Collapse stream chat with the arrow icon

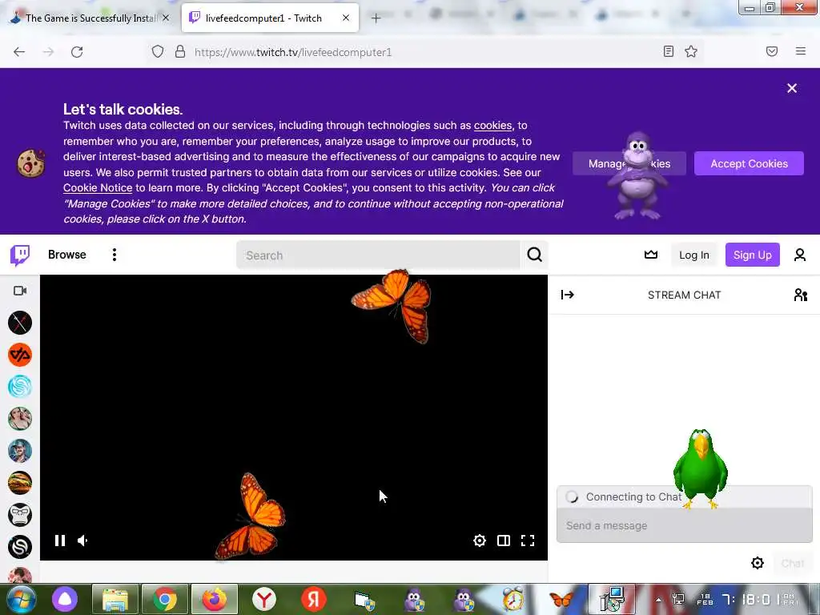coord(568,295)
